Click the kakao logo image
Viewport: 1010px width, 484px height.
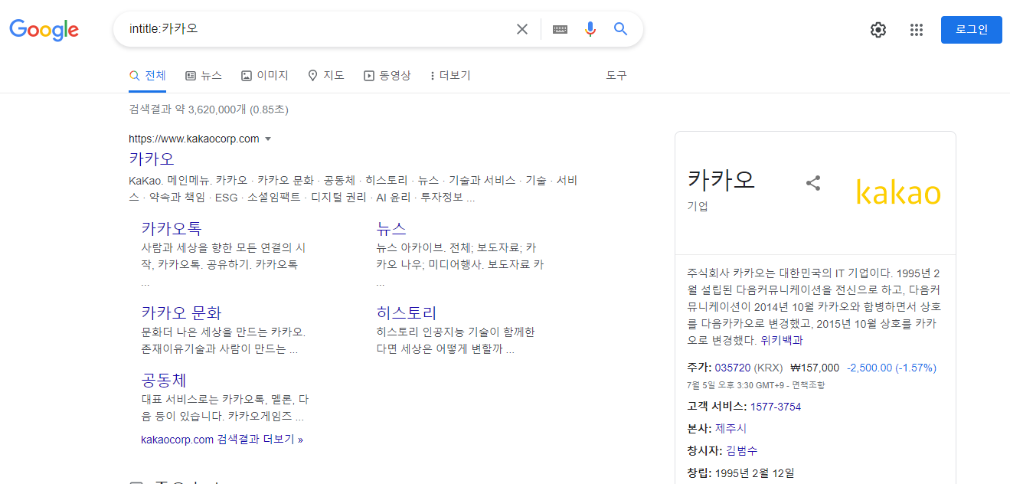click(x=898, y=192)
